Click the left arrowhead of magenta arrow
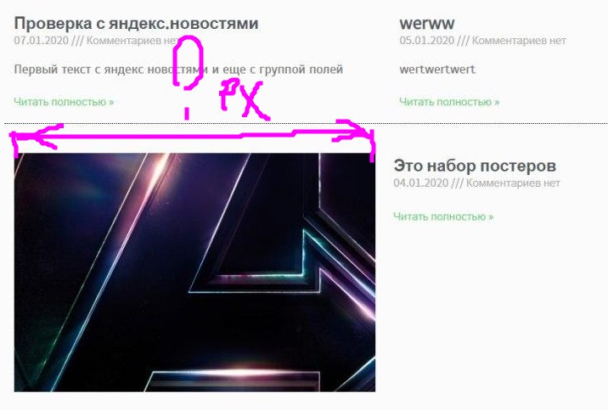This screenshot has width=608, height=410. click(x=34, y=136)
